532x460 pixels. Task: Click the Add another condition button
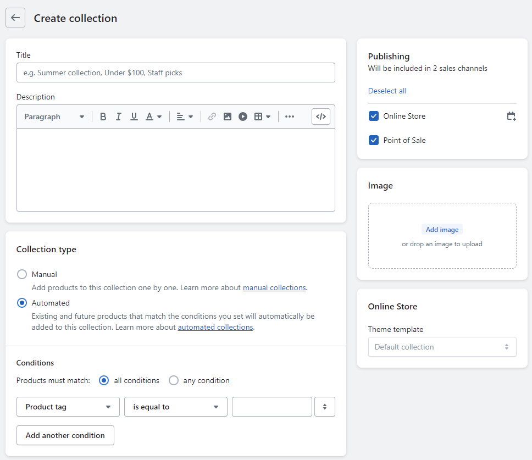pos(65,435)
